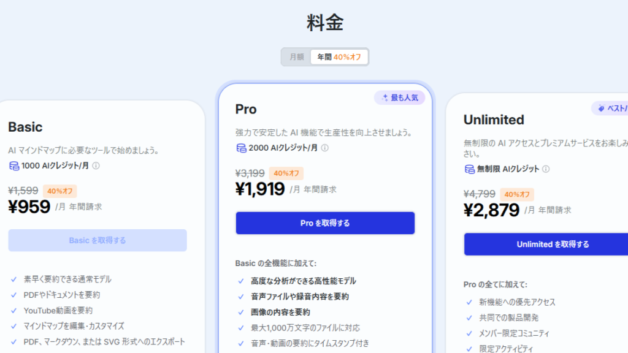The height and width of the screenshot is (353, 628).
Task: Click the info icon beside 1000 AIクレジット/月
Action: coord(96,165)
